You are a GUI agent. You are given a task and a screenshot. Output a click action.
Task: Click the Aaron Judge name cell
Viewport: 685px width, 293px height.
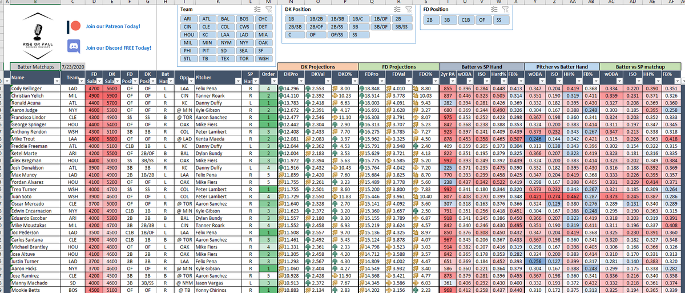[x=35, y=109]
